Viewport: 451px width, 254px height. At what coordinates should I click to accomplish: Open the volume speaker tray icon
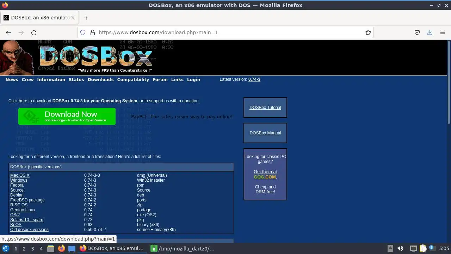(400, 248)
